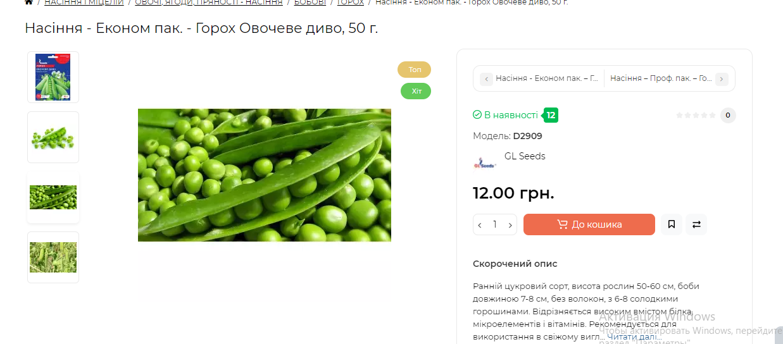Image resolution: width=783 pixels, height=344 pixels.
Task: Select the pea plants thumbnail
Action: [53, 257]
